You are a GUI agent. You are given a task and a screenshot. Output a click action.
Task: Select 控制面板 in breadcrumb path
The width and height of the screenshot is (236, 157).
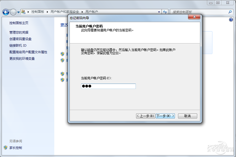(x=38, y=12)
